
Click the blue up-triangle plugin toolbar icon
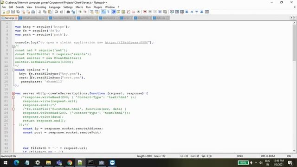(192, 12)
